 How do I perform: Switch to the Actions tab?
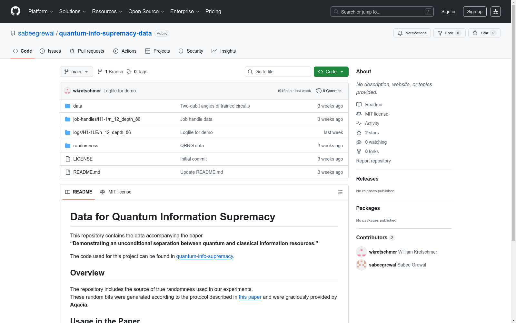tap(125, 51)
